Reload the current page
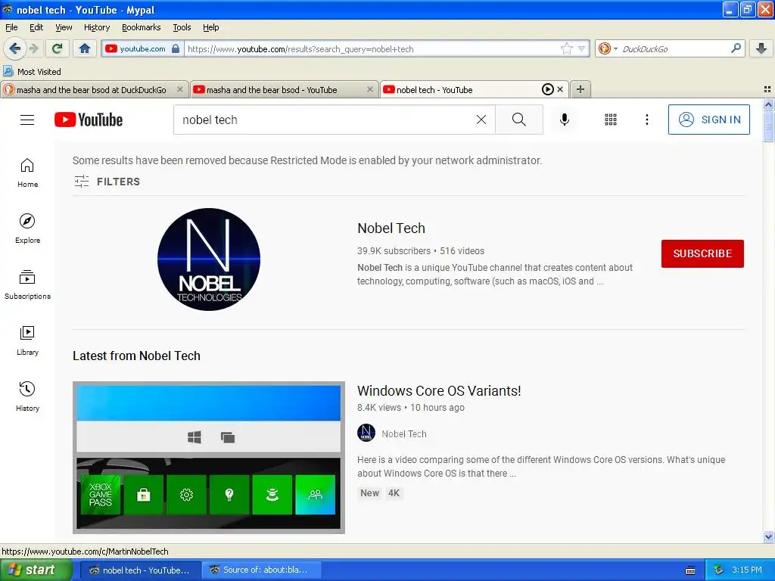 [x=58, y=48]
